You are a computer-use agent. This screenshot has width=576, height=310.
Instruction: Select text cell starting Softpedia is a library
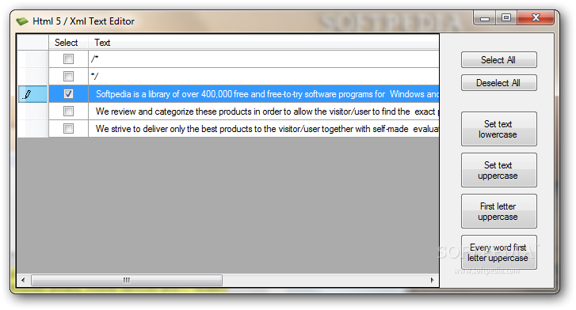tap(264, 94)
